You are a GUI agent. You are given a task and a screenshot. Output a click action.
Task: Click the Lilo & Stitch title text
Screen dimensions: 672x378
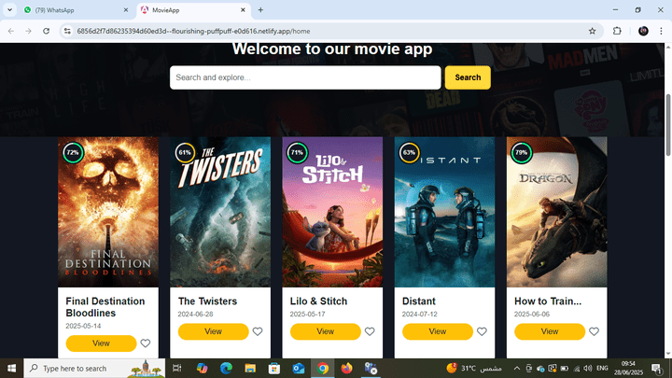[318, 301]
